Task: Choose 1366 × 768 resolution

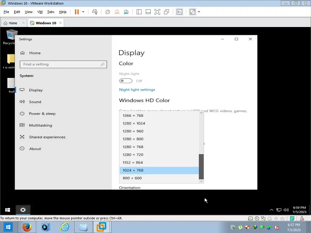Action: click(x=159, y=116)
